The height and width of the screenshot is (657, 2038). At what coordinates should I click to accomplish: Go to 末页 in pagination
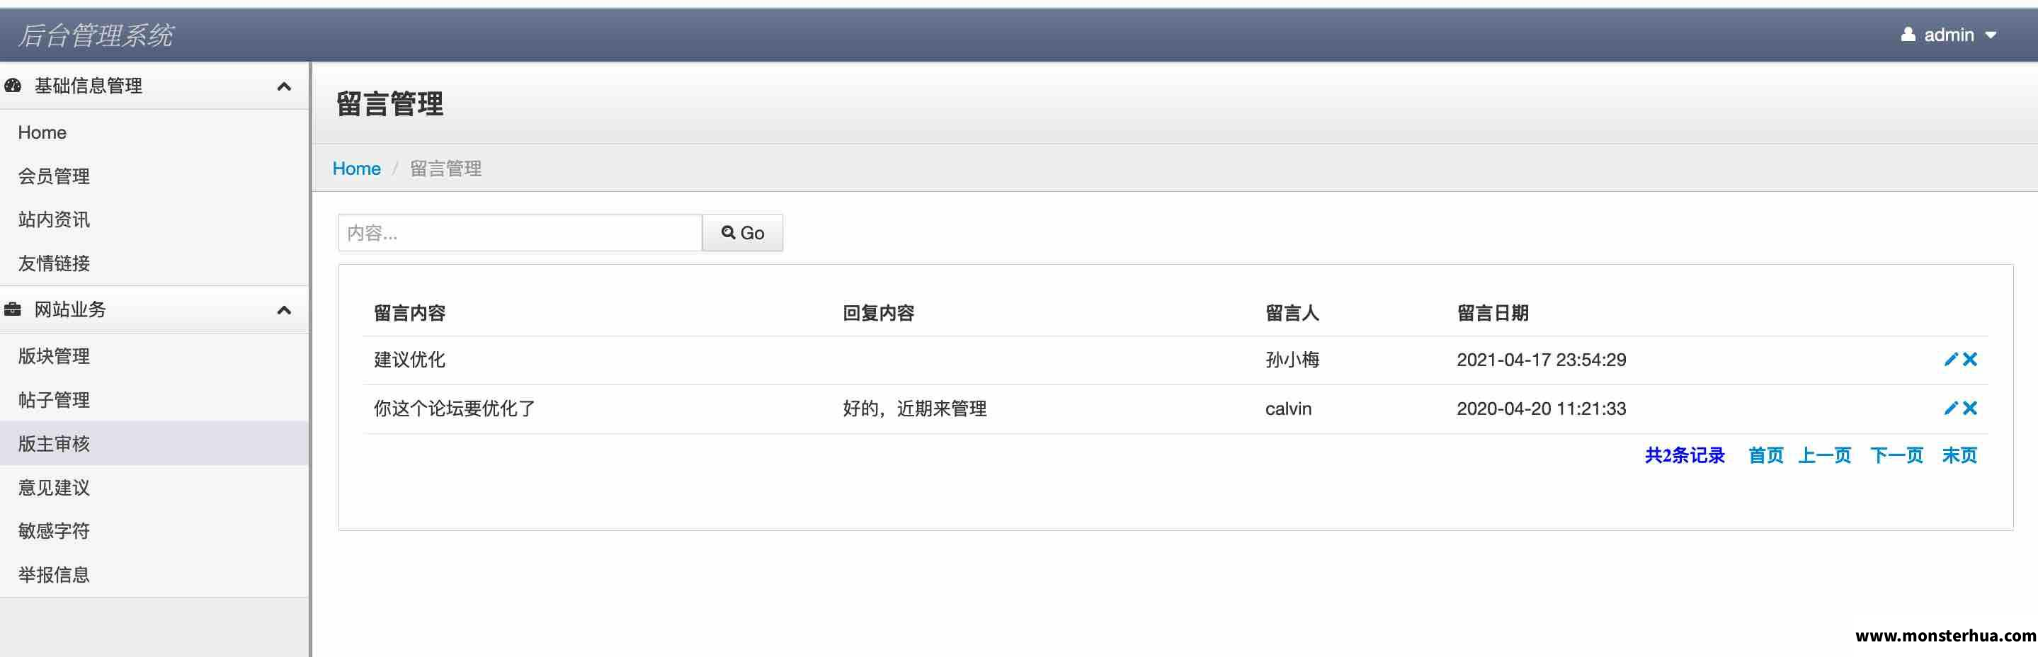pyautogui.click(x=1959, y=455)
